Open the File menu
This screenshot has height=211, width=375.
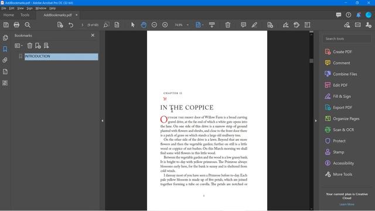[4, 8]
